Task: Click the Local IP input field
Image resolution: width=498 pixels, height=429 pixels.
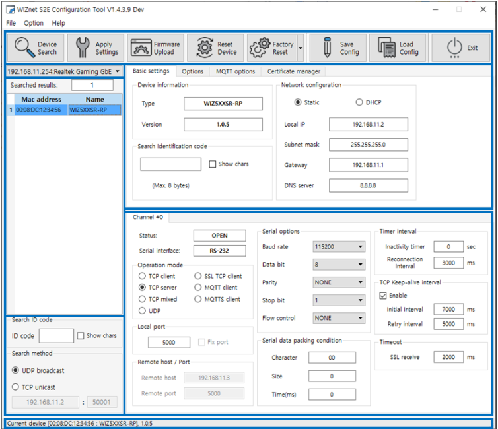Action: 369,124
